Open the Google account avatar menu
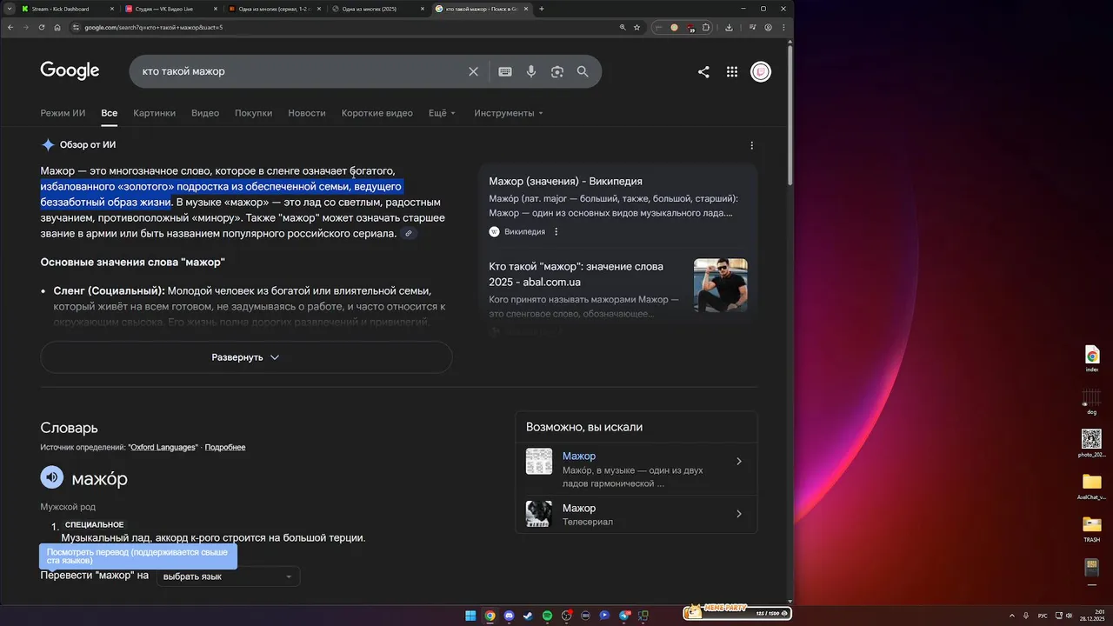 click(761, 71)
